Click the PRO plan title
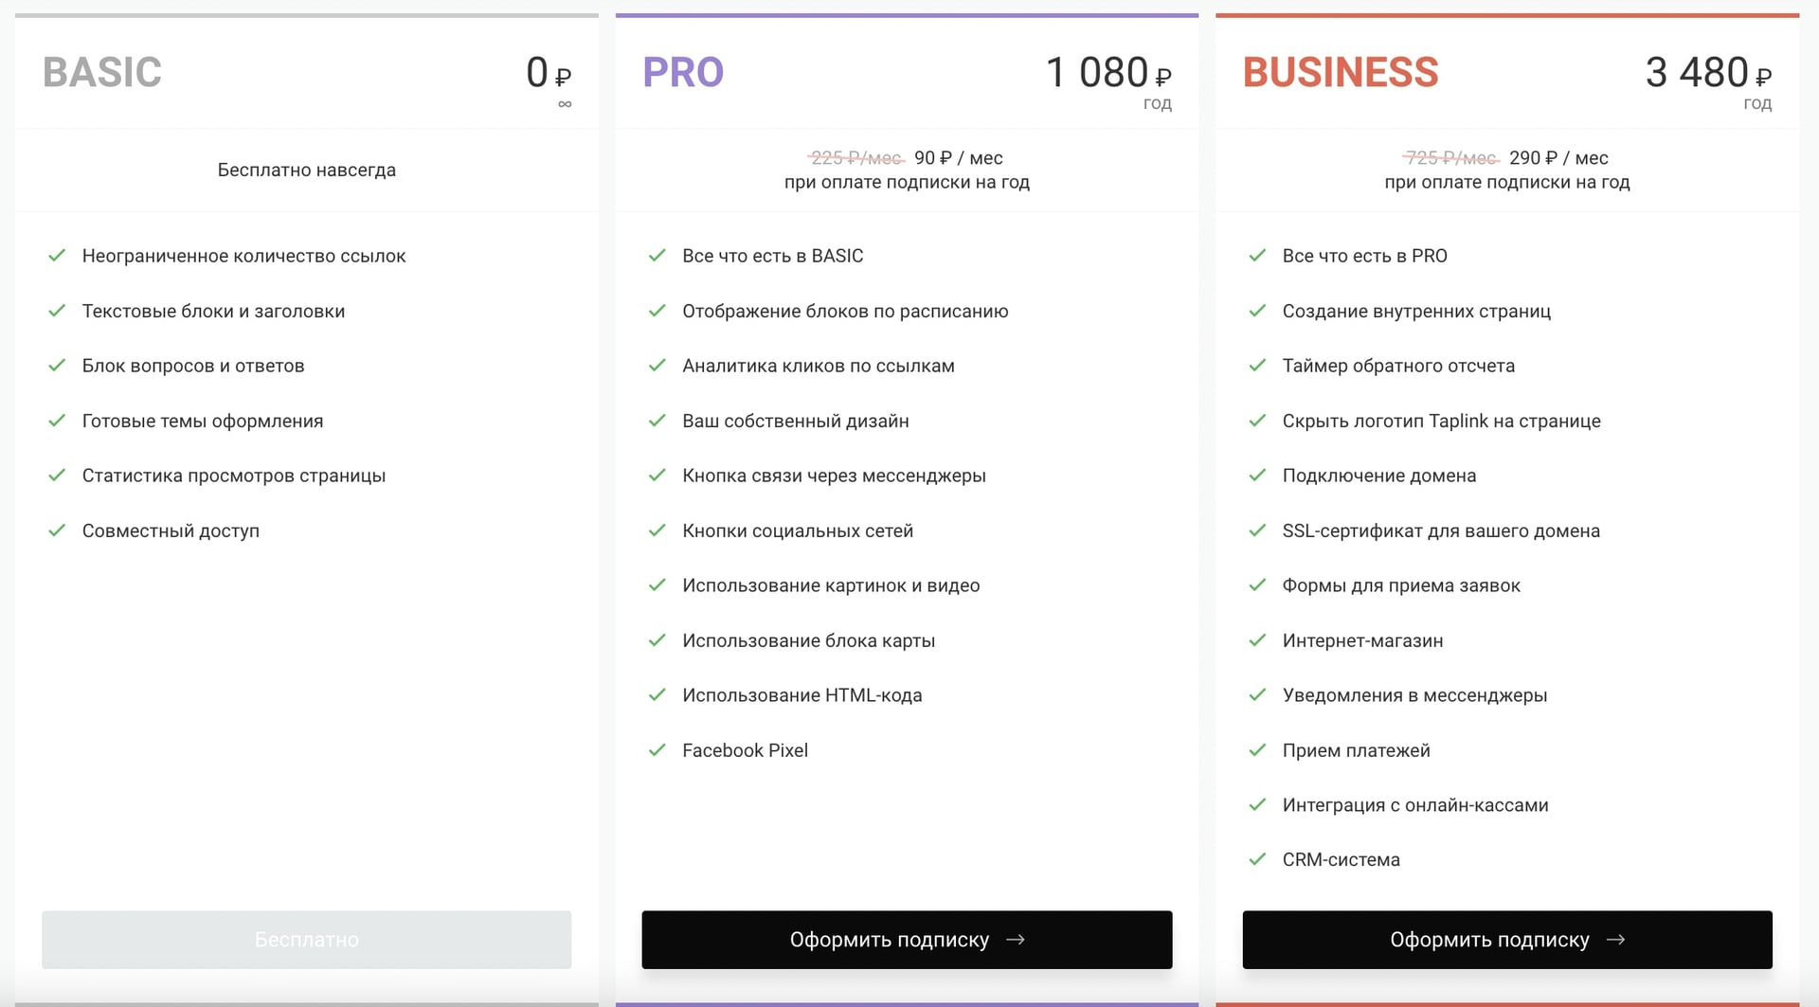The image size is (1819, 1007). point(683,73)
